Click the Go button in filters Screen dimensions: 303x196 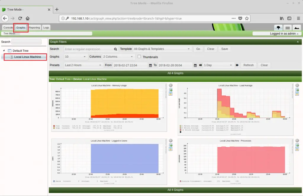(x=198, y=49)
